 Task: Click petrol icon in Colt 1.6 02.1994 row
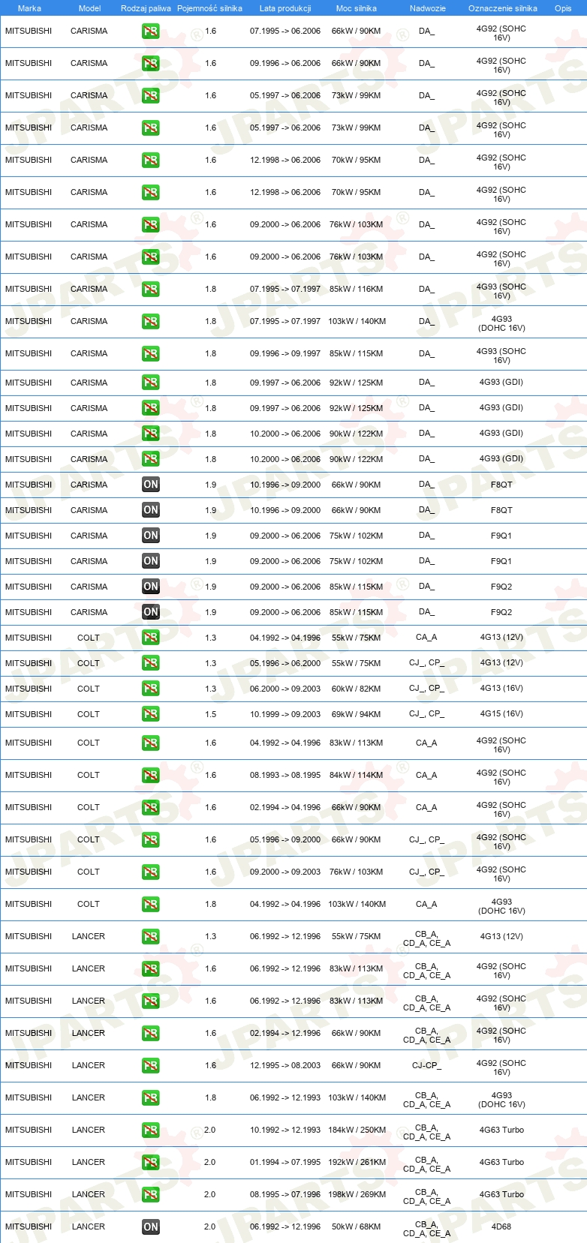tap(151, 808)
